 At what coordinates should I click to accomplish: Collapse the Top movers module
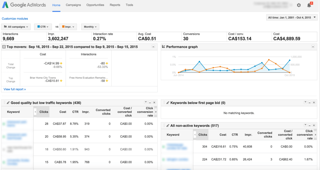click(153, 47)
